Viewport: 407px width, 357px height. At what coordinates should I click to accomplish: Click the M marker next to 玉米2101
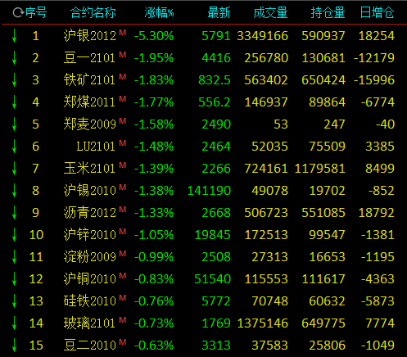click(123, 165)
